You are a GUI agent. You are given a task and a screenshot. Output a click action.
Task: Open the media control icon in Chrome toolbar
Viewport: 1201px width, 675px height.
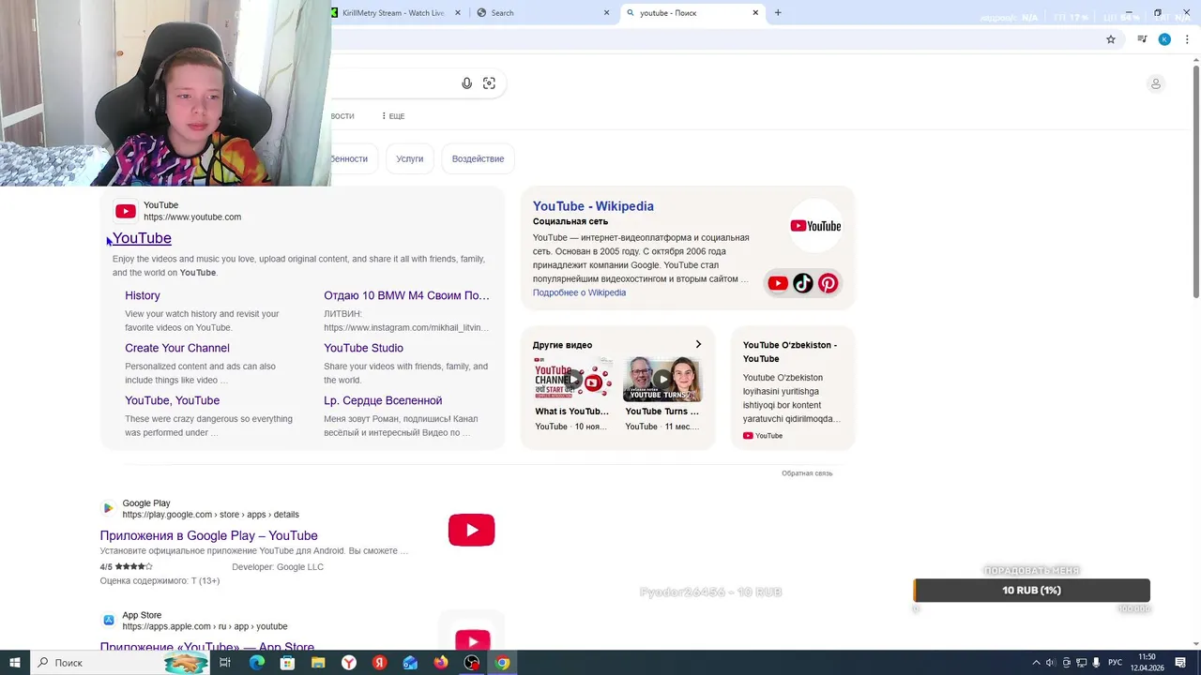[1142, 39]
